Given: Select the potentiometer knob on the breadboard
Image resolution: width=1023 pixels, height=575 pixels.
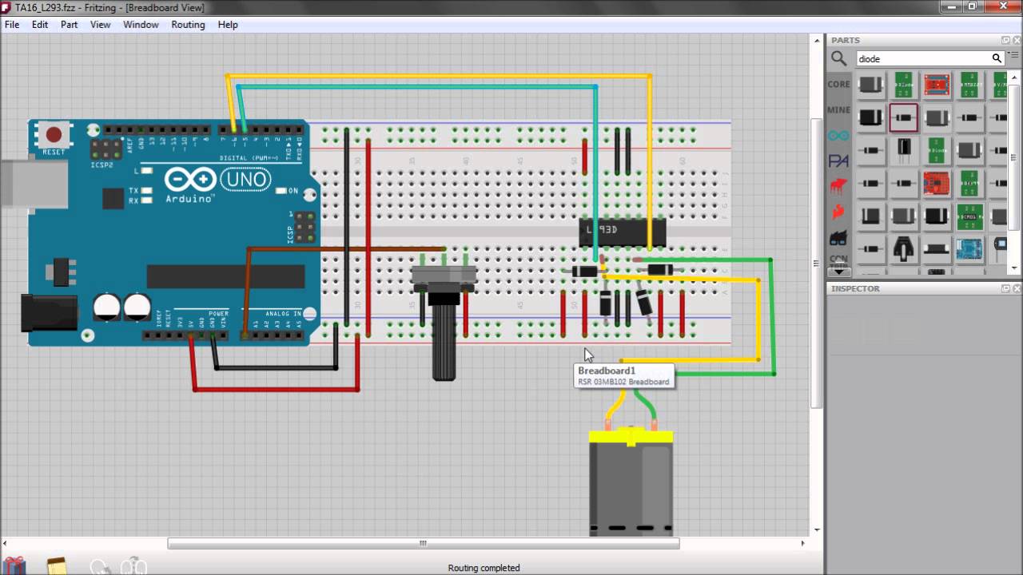Looking at the screenshot, I should tap(444, 335).
